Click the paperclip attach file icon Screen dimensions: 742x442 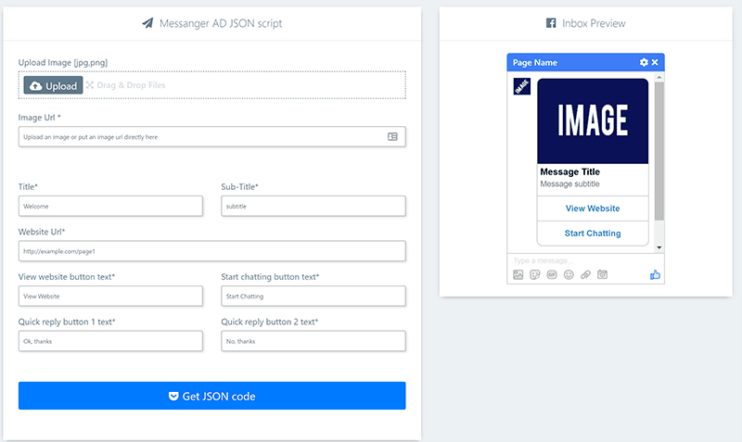(x=585, y=274)
